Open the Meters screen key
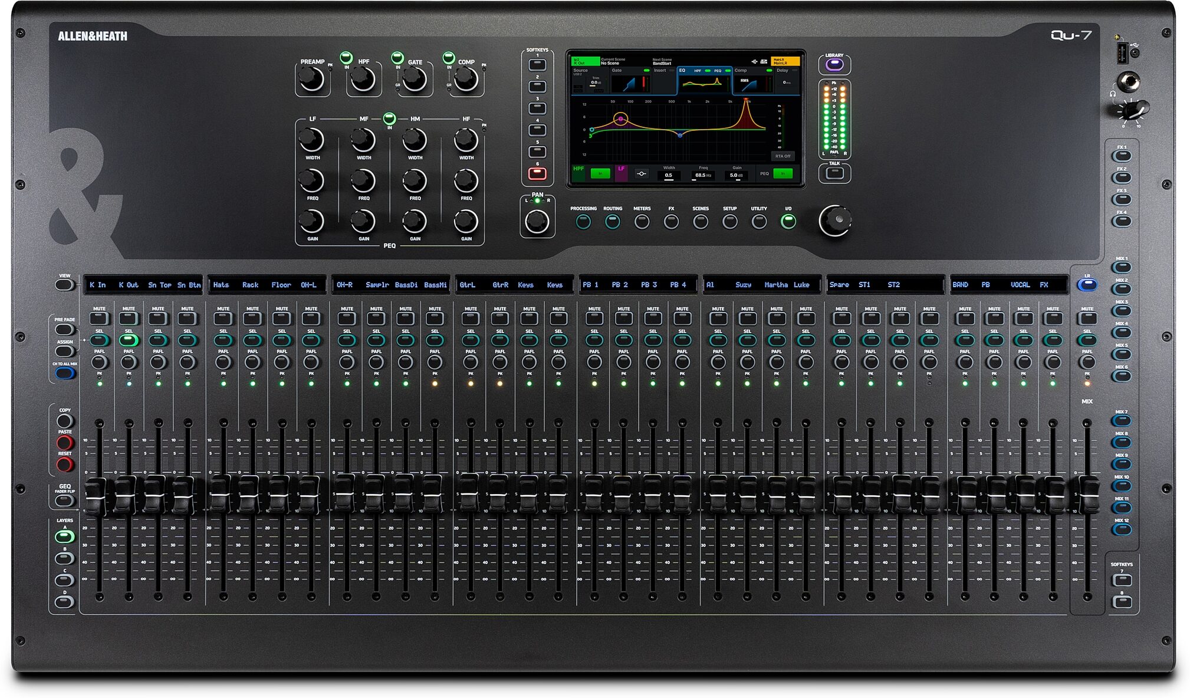1190x698 pixels. pos(642,222)
